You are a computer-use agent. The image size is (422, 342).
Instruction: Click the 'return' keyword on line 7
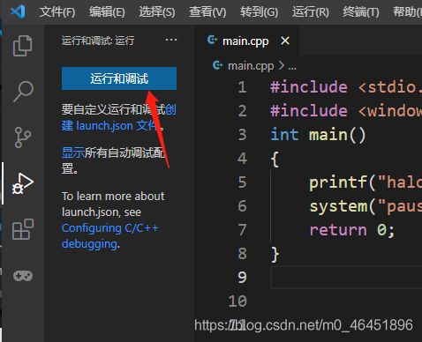[x=338, y=230]
